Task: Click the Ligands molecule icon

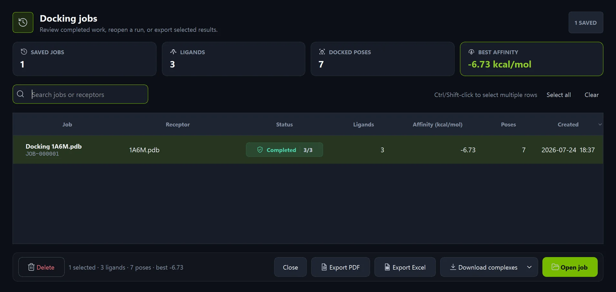Action: (173, 52)
